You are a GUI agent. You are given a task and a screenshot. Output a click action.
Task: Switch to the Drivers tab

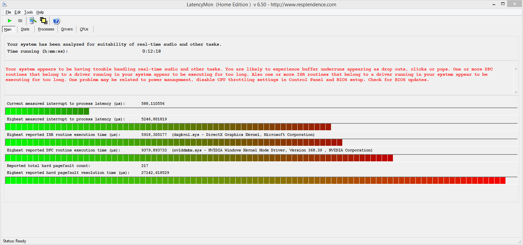(67, 29)
